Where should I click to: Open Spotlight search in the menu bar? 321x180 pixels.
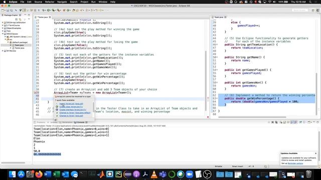point(310,2)
